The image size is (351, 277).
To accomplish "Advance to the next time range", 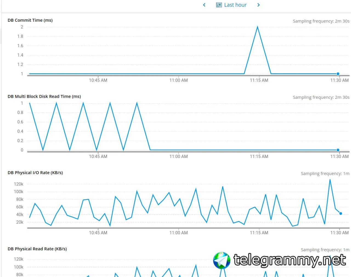I will [x=258, y=5].
